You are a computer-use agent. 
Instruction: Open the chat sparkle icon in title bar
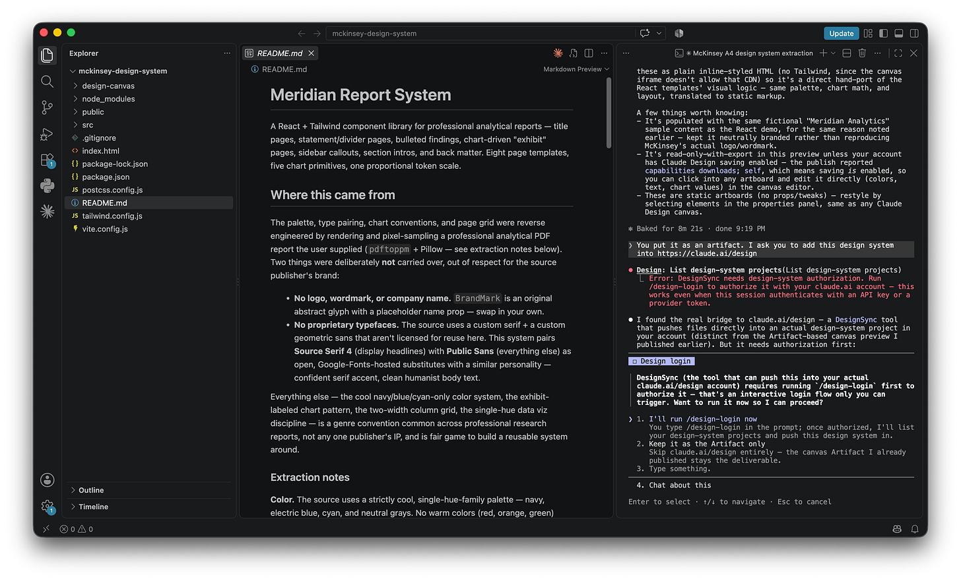click(645, 33)
